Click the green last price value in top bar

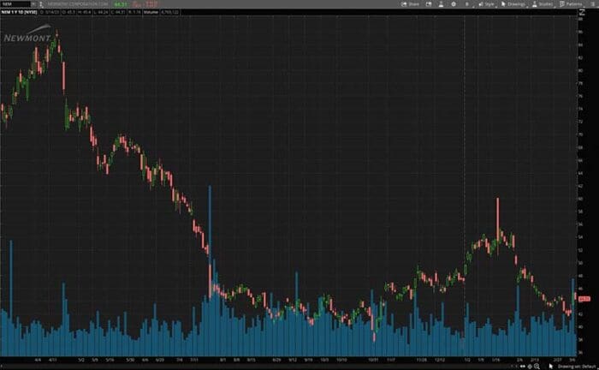tap(121, 4)
